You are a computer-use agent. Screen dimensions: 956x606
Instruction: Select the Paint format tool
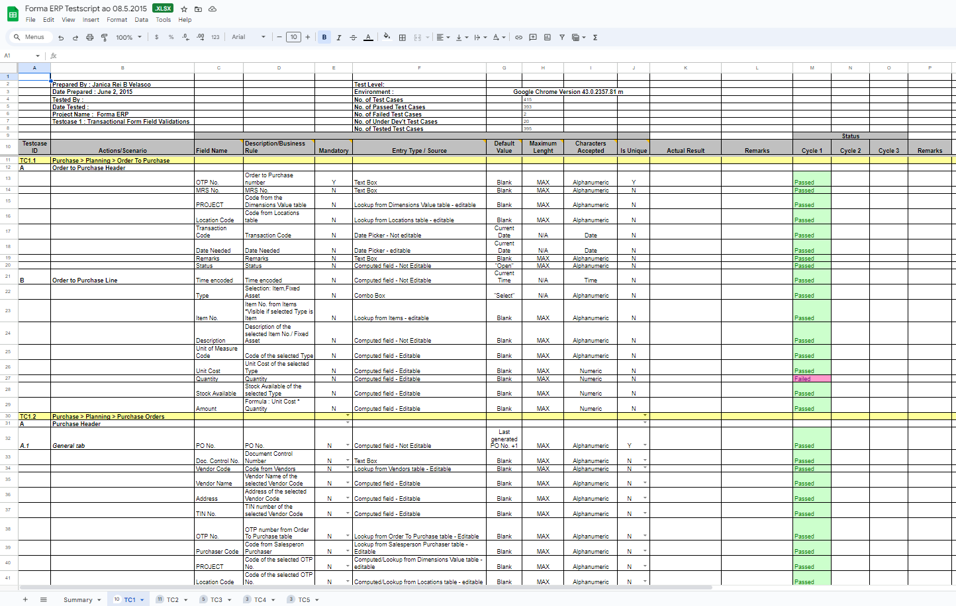point(104,38)
